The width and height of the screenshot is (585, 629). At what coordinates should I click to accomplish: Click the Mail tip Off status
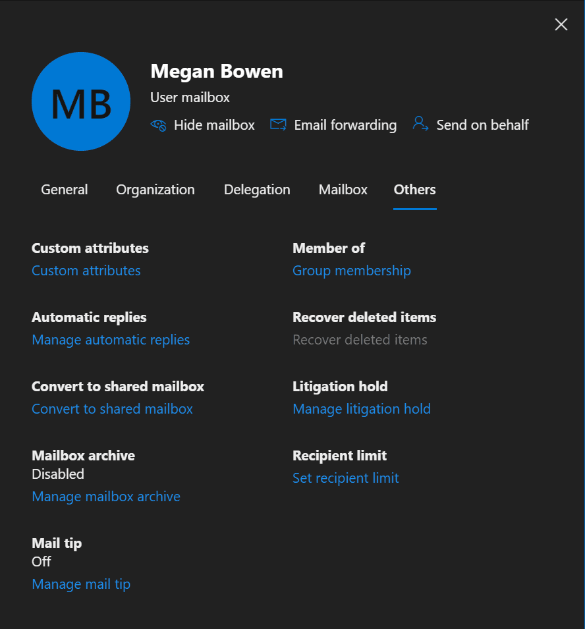coord(42,562)
